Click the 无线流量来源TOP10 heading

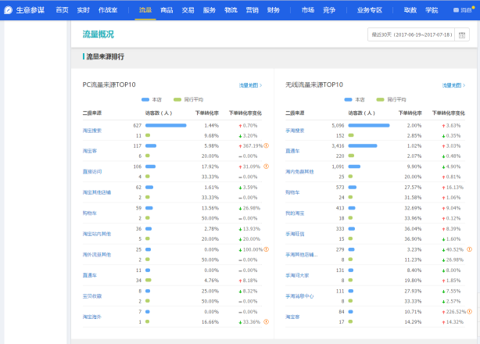click(314, 84)
